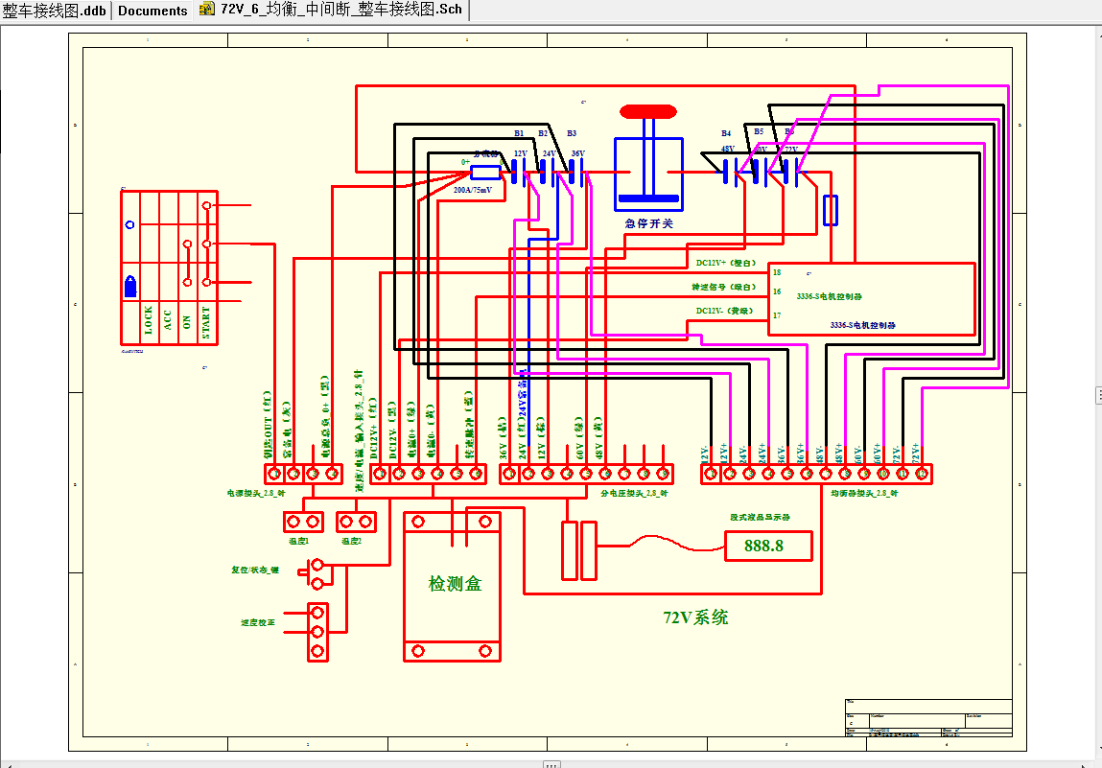The height and width of the screenshot is (768, 1102).
Task: Click the 0+ label beside the shunt
Action: click(x=465, y=162)
